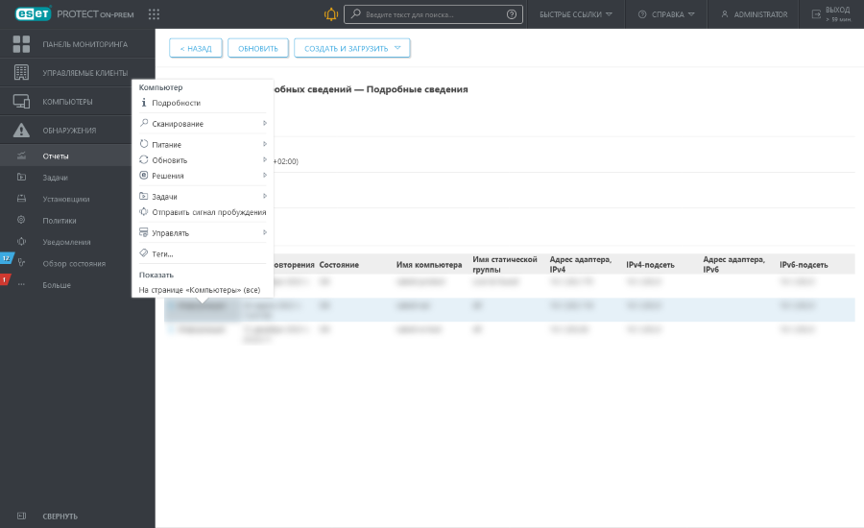Image resolution: width=864 pixels, height=528 pixels.
Task: Open Управляемые клиенты sidebar icon
Action: pyautogui.click(x=21, y=73)
